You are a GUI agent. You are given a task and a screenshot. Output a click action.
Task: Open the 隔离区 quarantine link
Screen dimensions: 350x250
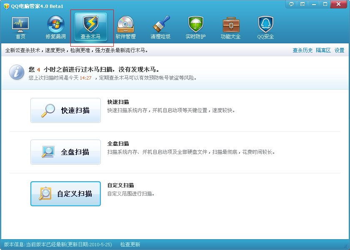[323, 50]
